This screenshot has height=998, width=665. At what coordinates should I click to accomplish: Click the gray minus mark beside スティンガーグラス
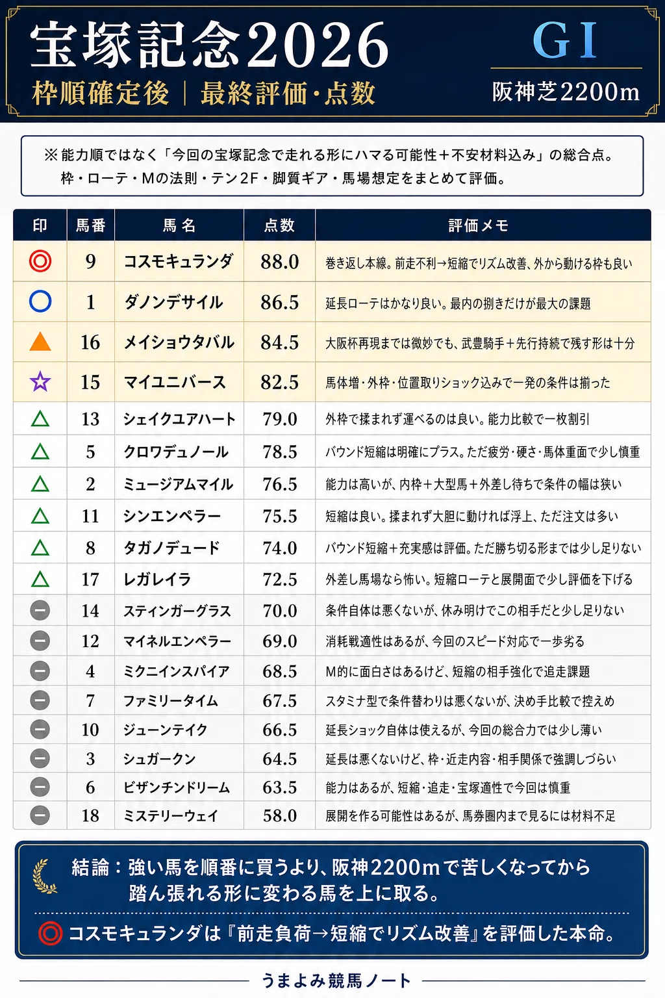click(x=40, y=610)
